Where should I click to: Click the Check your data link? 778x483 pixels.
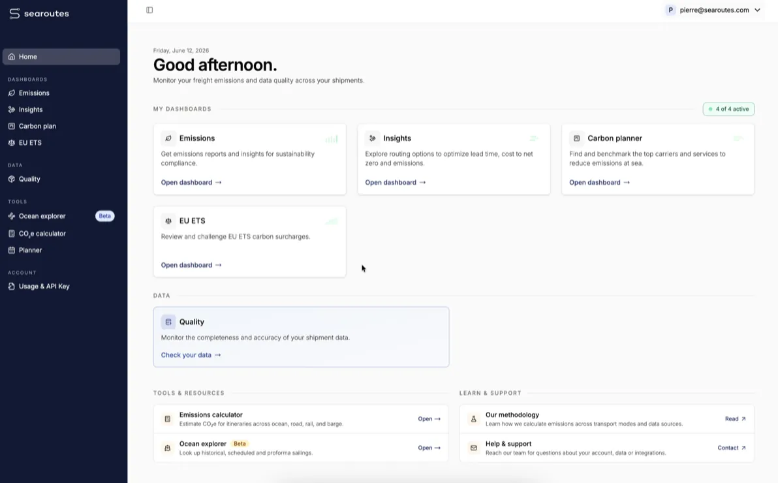(x=191, y=355)
